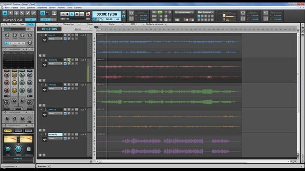Image resolution: width=305 pixels, height=171 pixels.
Task: Click the bass track name
Action: (55, 35)
